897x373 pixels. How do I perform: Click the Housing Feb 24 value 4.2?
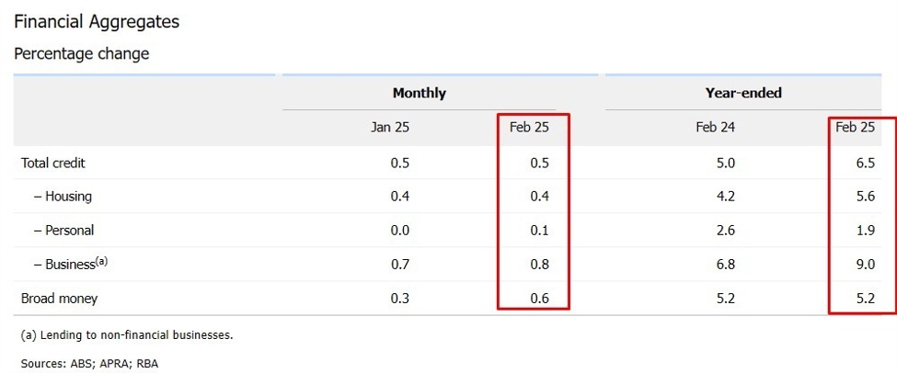point(724,197)
